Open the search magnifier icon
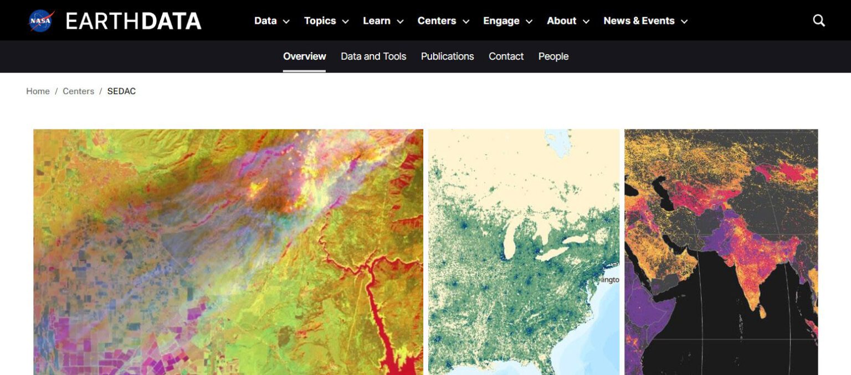The image size is (851, 375). click(819, 20)
